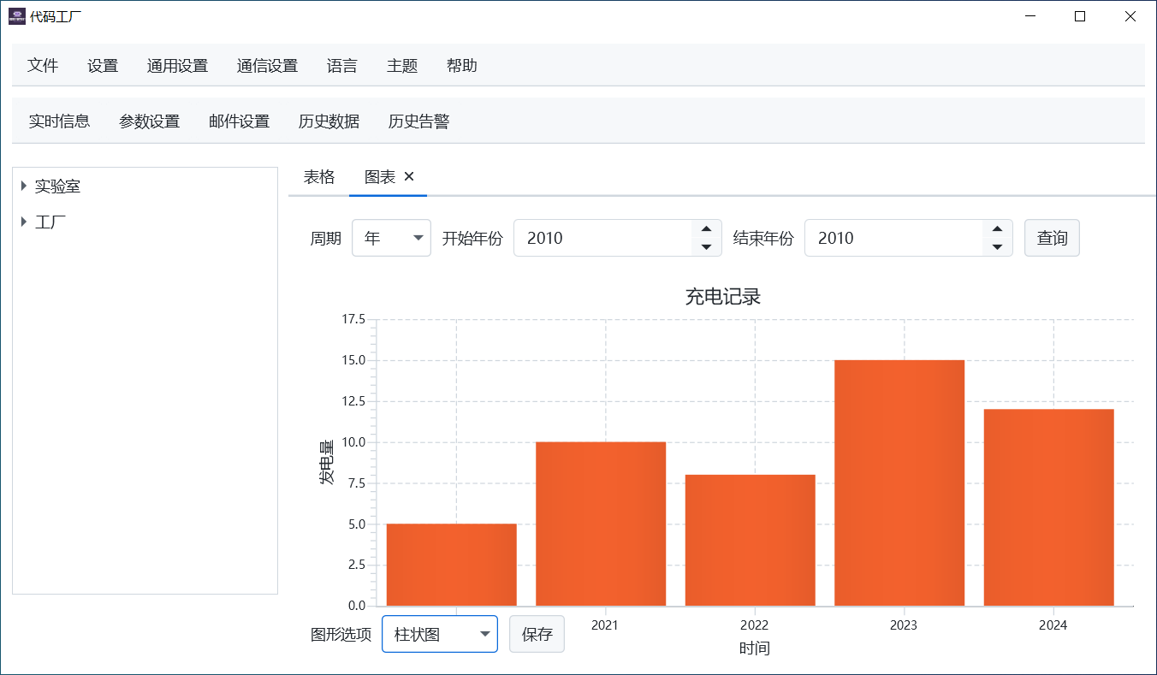
Task: Open the 语言 menu
Action: click(x=342, y=66)
